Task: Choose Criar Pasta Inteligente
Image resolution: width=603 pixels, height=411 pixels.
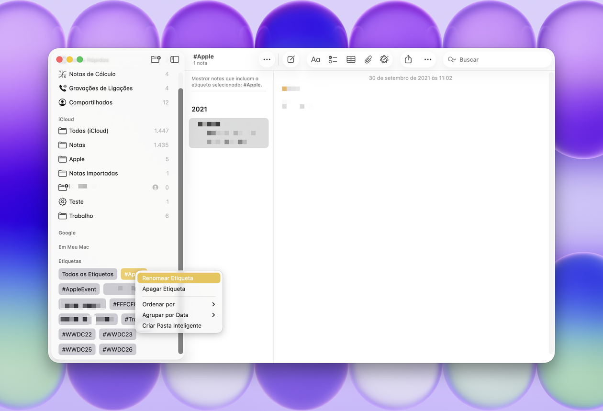Action: pos(179,326)
